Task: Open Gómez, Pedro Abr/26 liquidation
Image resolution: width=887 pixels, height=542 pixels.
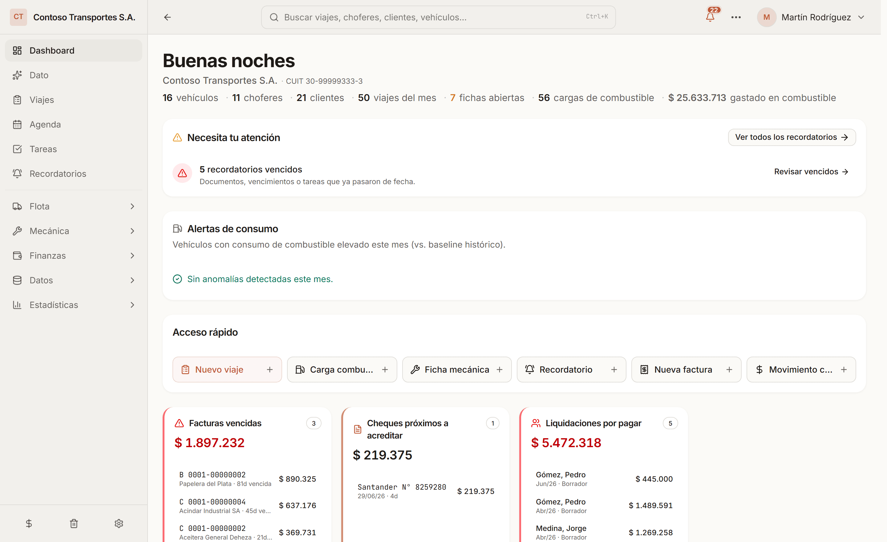Action: [604, 506]
